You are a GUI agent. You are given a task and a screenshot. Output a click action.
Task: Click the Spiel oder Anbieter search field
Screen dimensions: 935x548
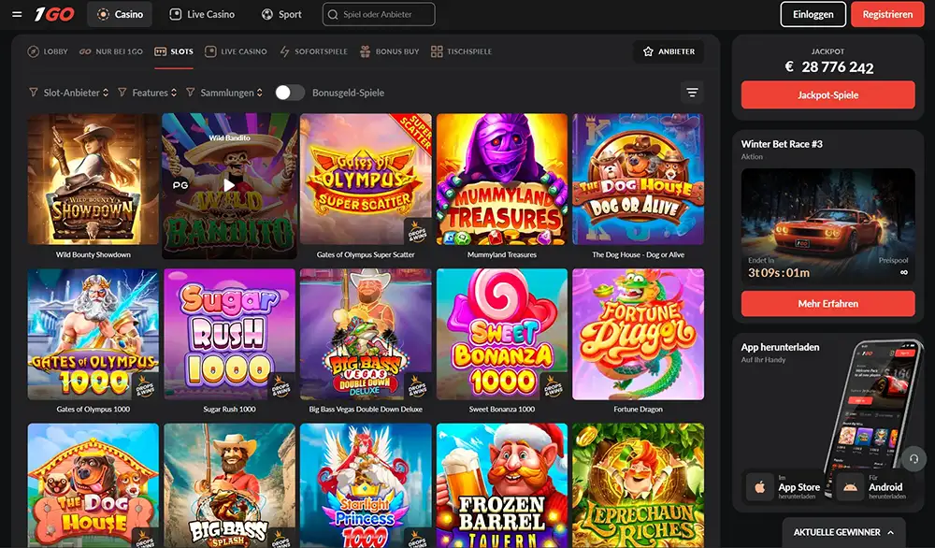coord(378,14)
